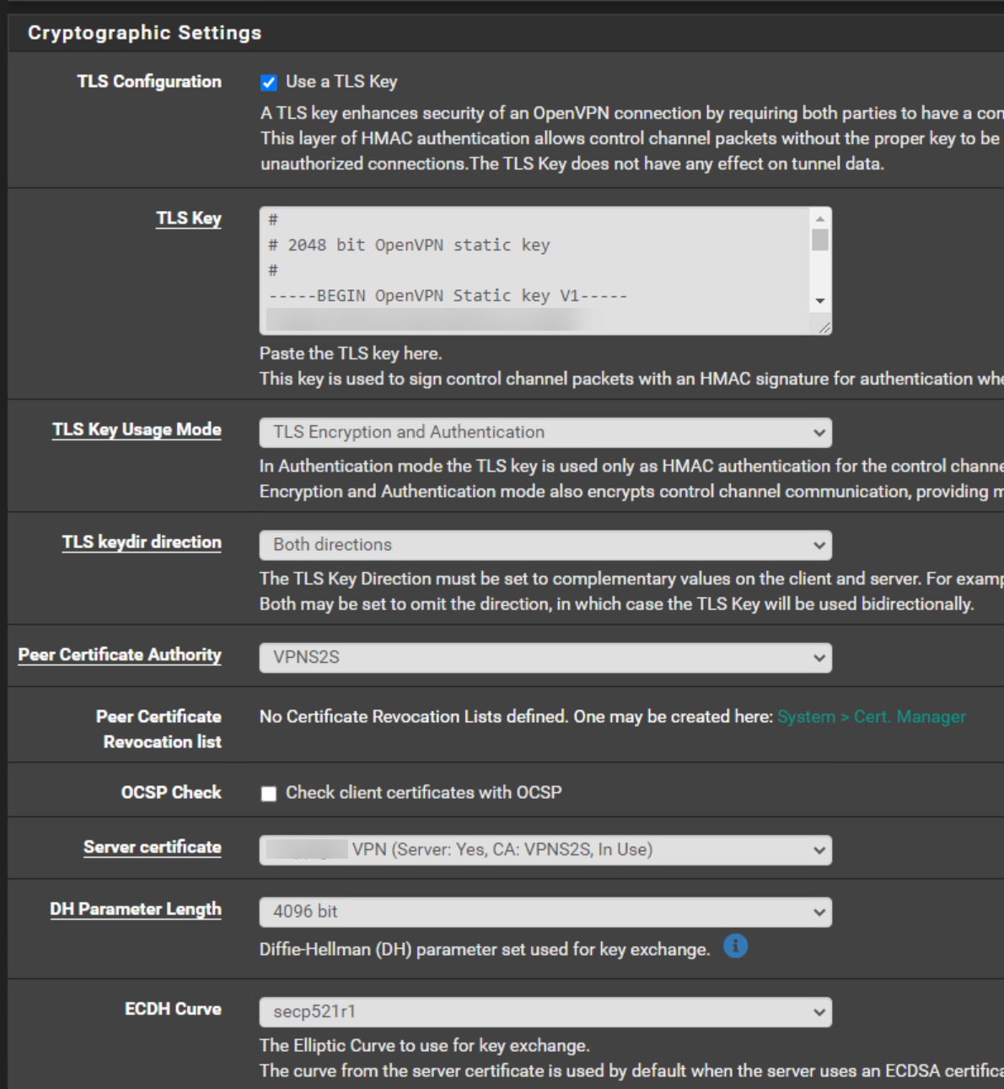
Task: Click the textarea resize handle corner
Action: pos(824,327)
